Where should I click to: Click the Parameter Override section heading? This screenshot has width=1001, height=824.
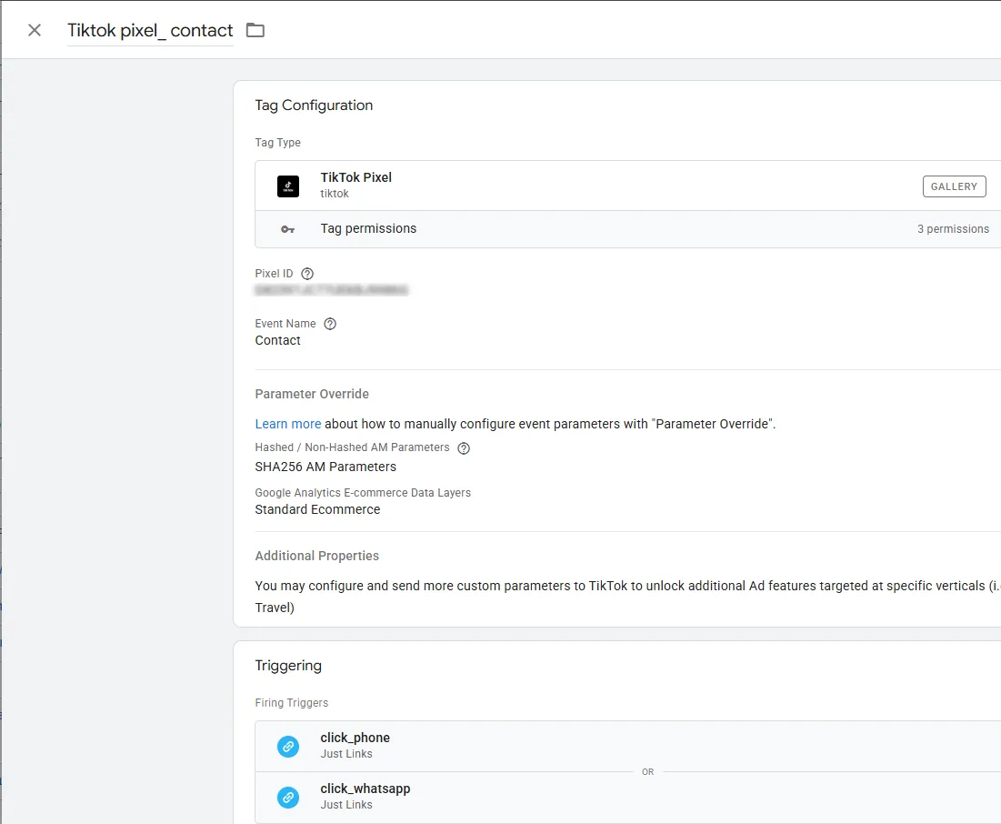312,394
